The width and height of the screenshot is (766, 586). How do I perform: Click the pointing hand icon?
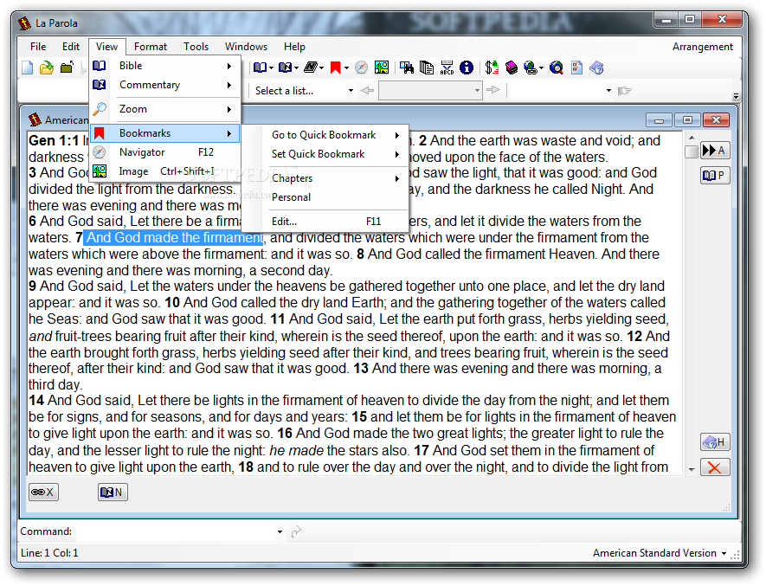click(624, 90)
